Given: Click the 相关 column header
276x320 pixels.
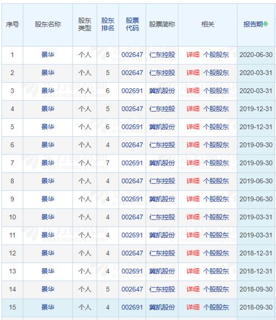Looking at the screenshot, I should (x=207, y=24).
